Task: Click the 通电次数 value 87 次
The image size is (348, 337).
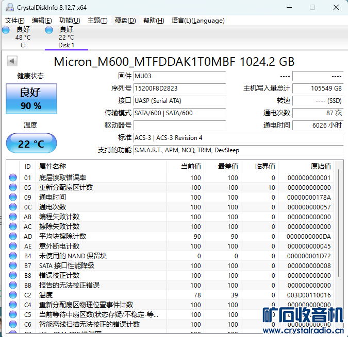Action: coord(318,113)
